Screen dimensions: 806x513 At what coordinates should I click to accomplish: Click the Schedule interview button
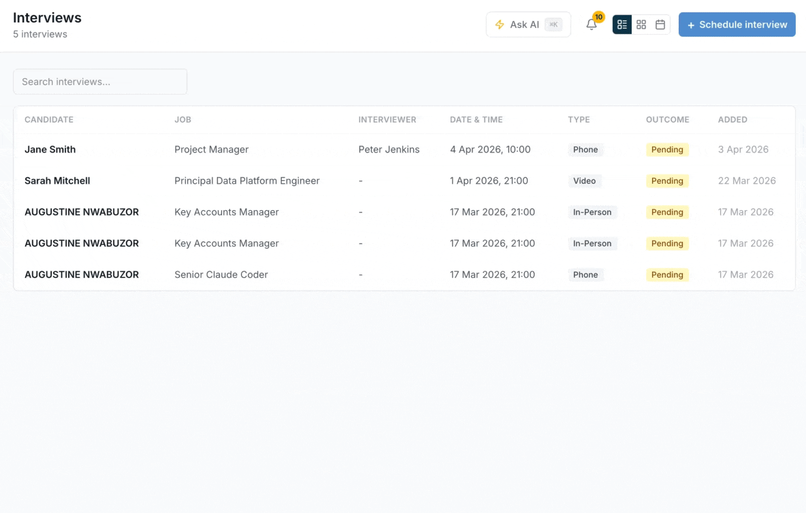(x=737, y=25)
